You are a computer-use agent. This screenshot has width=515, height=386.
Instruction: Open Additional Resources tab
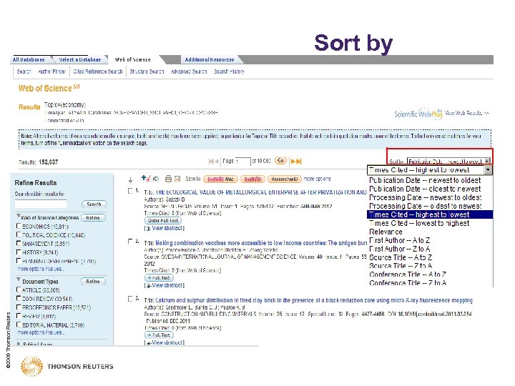[209, 60]
